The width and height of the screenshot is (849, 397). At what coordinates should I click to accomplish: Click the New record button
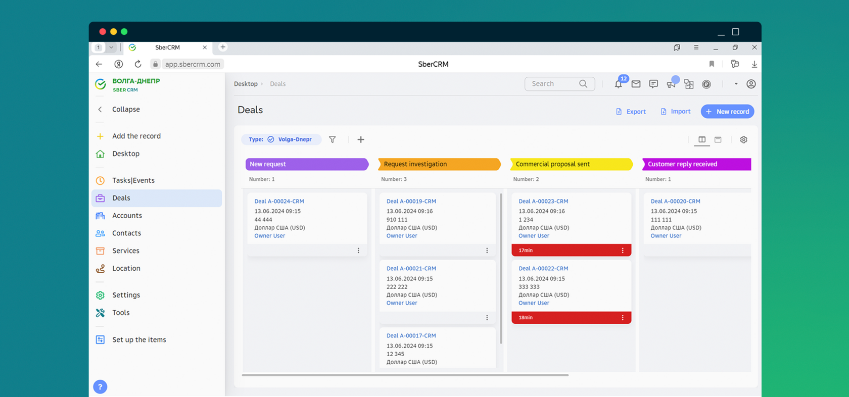pyautogui.click(x=727, y=112)
